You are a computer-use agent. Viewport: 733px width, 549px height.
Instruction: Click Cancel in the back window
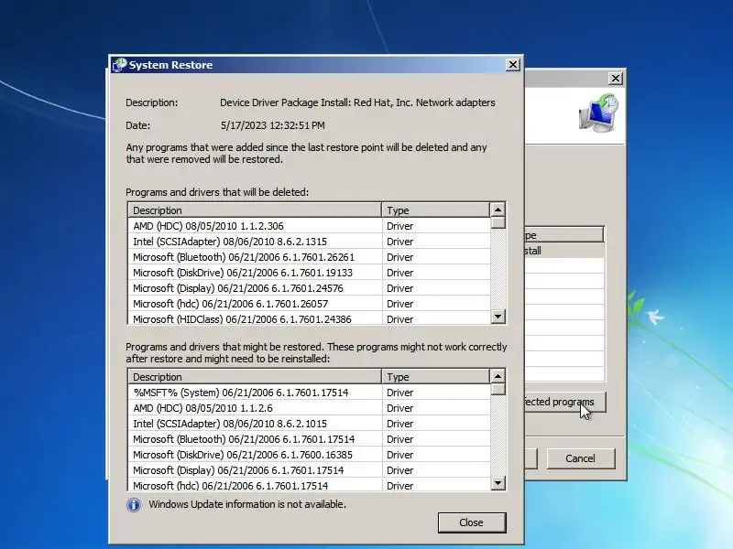point(581,458)
